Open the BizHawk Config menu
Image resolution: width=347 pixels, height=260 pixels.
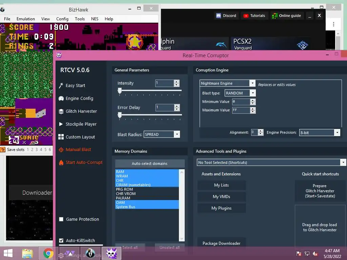click(62, 19)
